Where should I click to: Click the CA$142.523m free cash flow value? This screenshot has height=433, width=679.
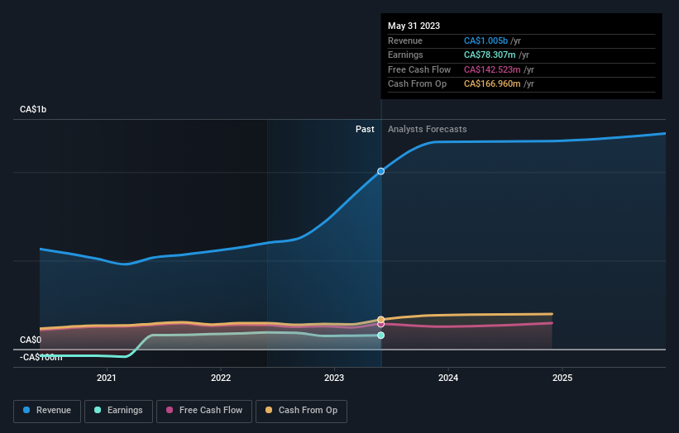click(492, 69)
